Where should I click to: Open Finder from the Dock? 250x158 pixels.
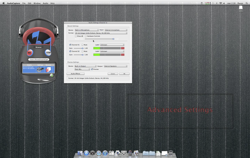tap(80, 153)
